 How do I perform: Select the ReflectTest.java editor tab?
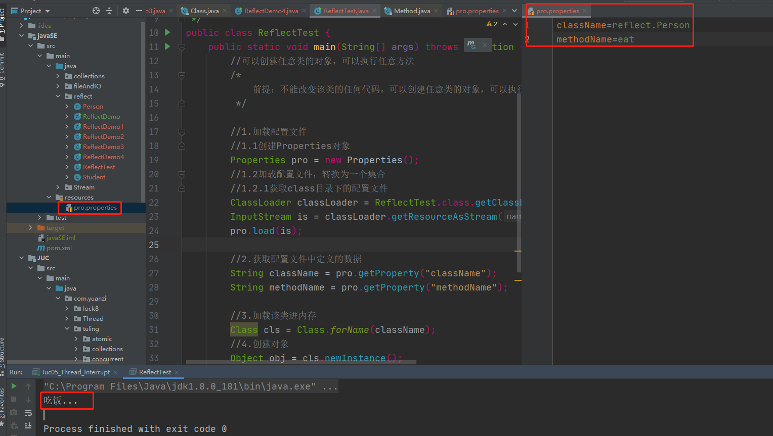(346, 11)
